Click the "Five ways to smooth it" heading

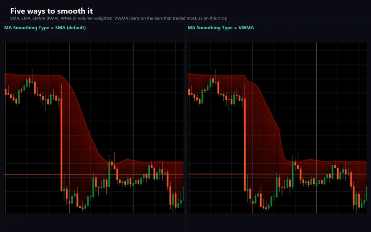(x=51, y=11)
